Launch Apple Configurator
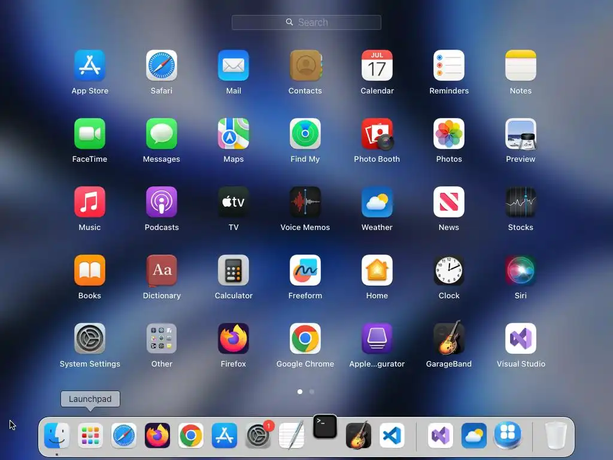The image size is (613, 460). coord(377,338)
